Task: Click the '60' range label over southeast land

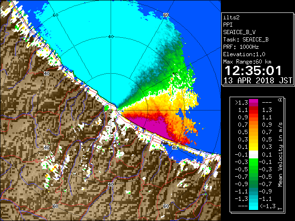Action: click(166, 206)
